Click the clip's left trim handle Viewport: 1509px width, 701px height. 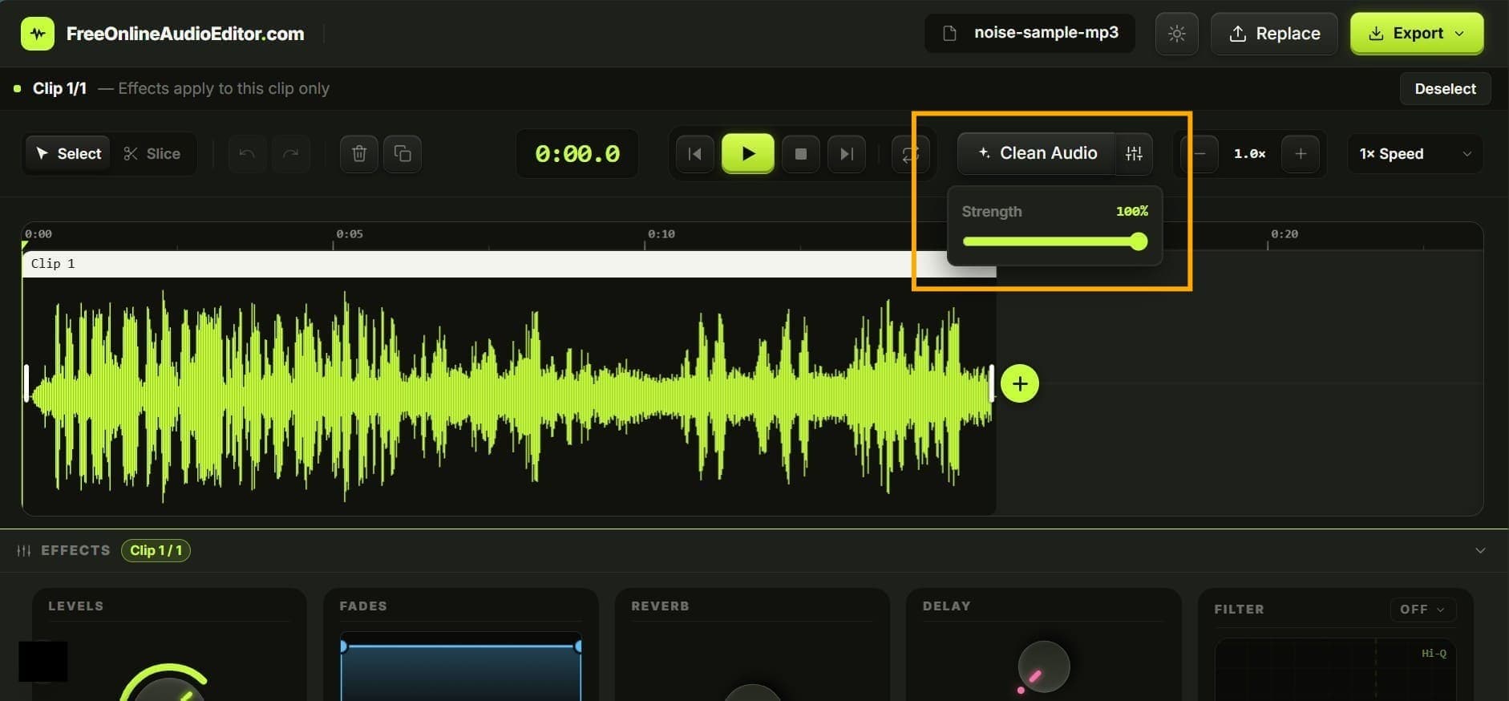27,383
